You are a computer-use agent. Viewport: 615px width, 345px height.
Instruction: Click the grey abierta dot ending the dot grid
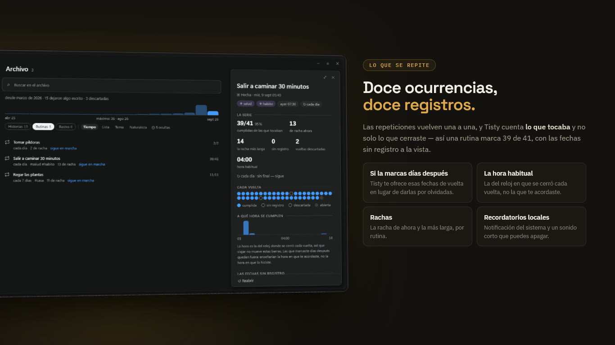click(321, 198)
